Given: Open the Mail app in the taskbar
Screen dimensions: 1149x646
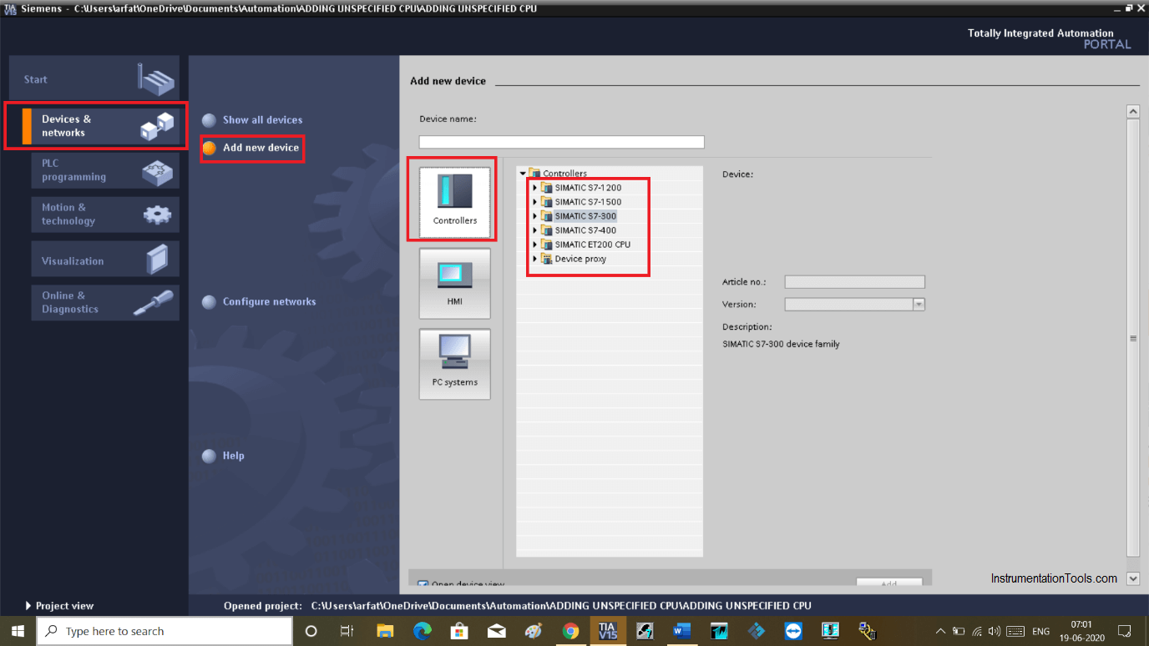Looking at the screenshot, I should click(x=496, y=631).
